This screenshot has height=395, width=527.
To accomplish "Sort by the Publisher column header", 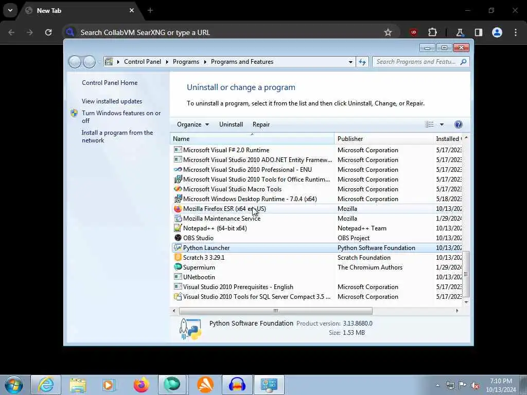I will (384, 139).
